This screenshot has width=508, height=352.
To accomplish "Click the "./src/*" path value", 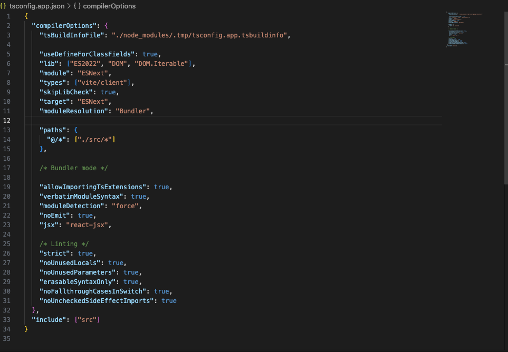I will click(94, 140).
